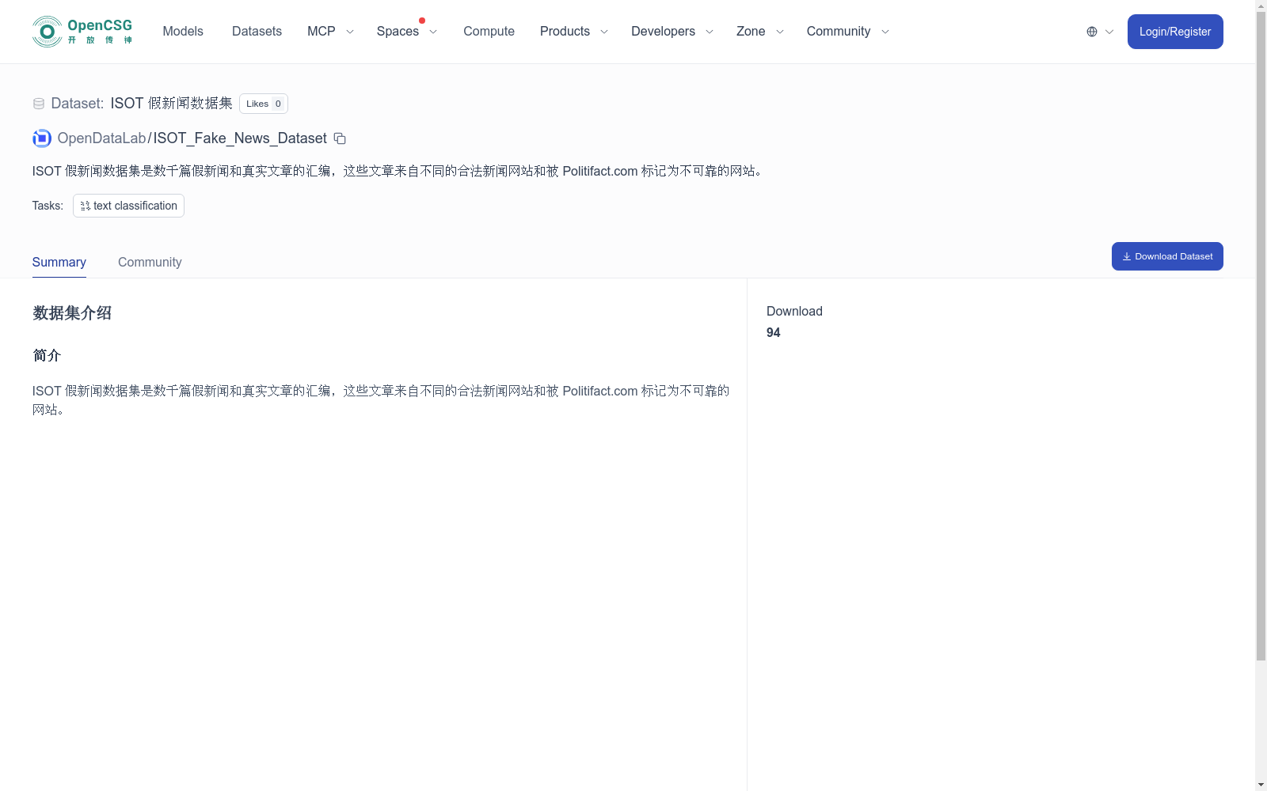Expand the Spaces dropdown menu
This screenshot has width=1267, height=791.
pyautogui.click(x=406, y=31)
